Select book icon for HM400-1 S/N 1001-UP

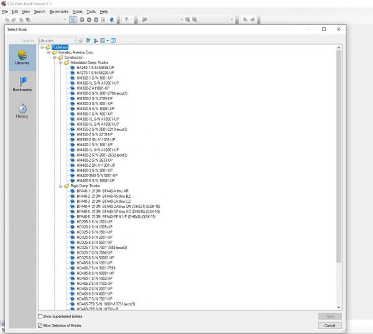72,145
